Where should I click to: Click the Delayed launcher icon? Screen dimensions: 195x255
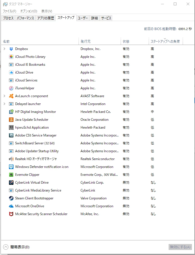point(11,104)
